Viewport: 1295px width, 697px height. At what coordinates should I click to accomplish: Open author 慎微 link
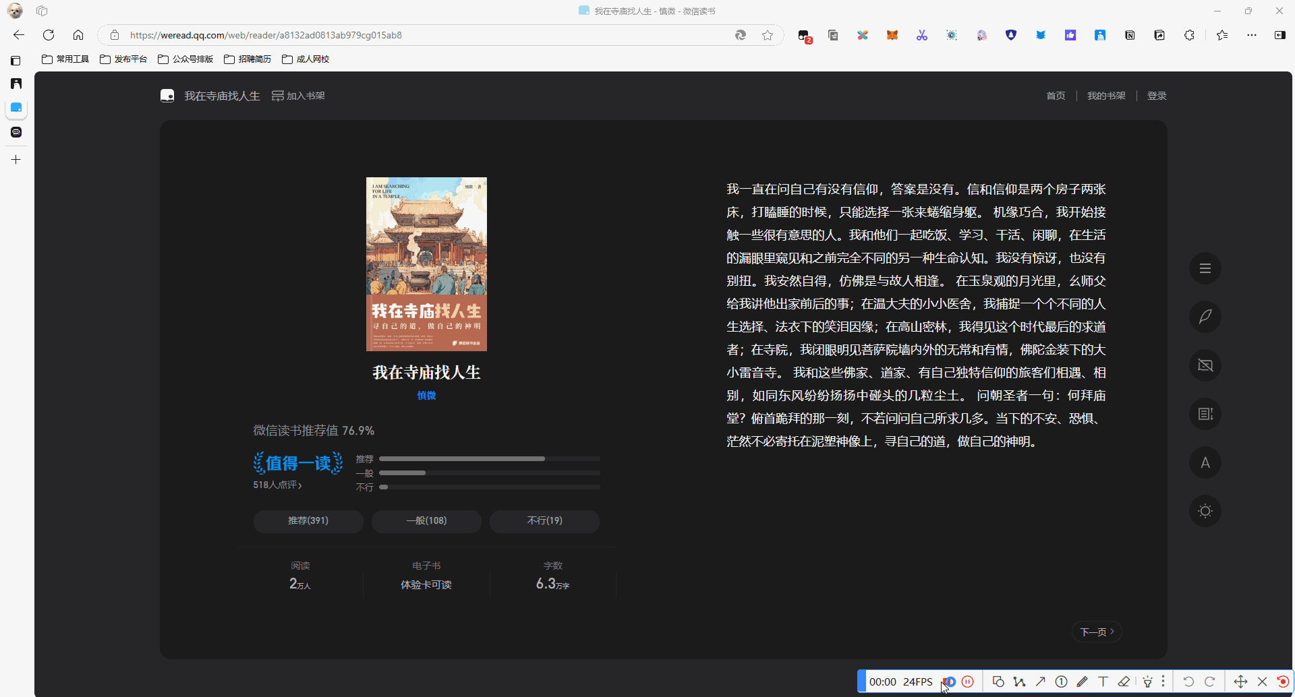426,396
